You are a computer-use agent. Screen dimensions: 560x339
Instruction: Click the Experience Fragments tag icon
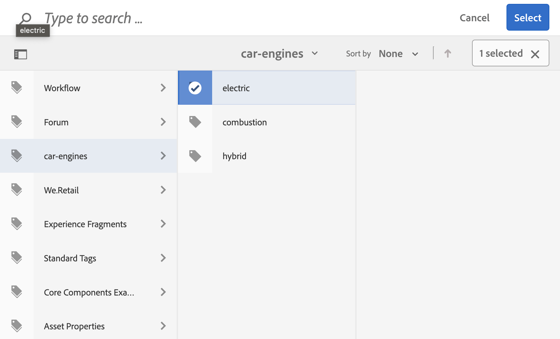[17, 224]
